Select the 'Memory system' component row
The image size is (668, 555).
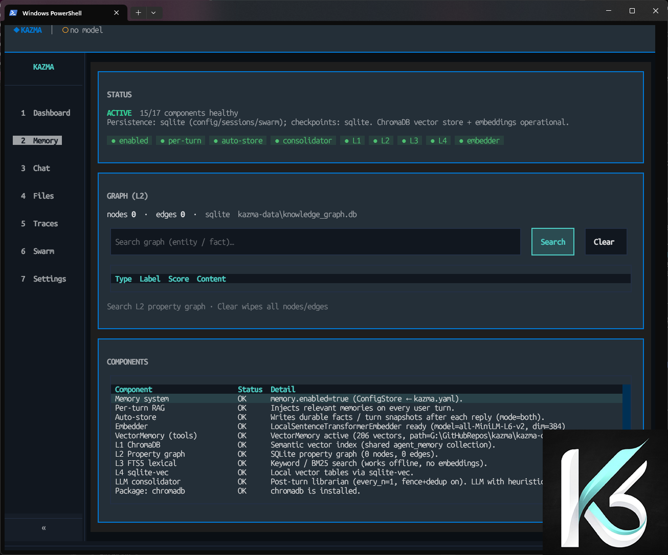pyautogui.click(x=367, y=399)
